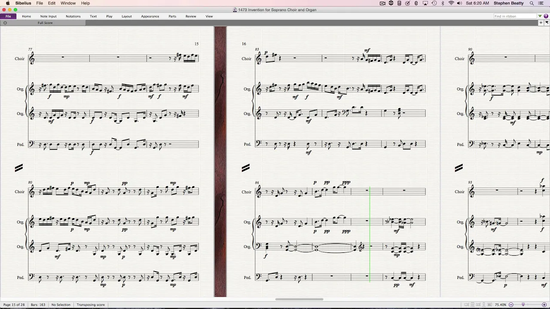Open the Bluetooth menu
This screenshot has height=309, width=550.
pyautogui.click(x=443, y=3)
